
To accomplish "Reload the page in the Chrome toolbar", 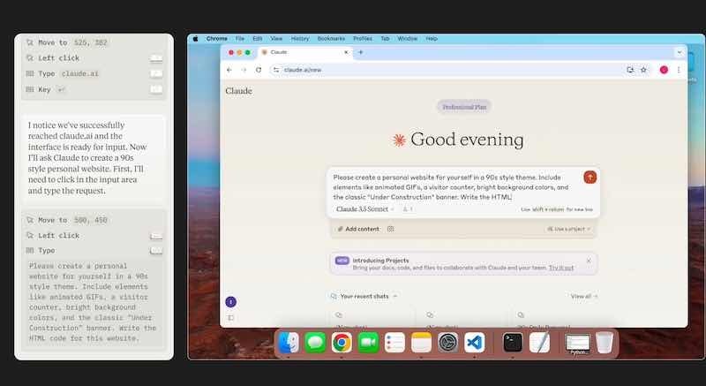I will (259, 70).
